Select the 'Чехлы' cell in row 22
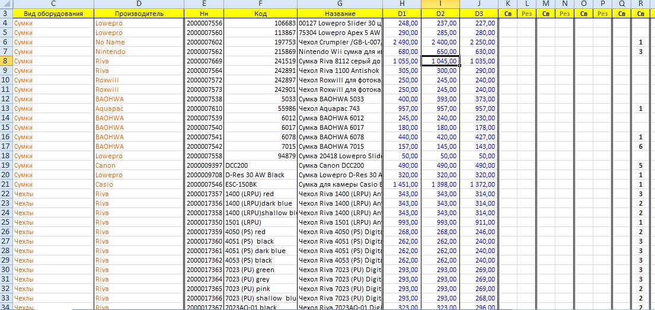The height and width of the screenshot is (310, 655). [x=53, y=194]
